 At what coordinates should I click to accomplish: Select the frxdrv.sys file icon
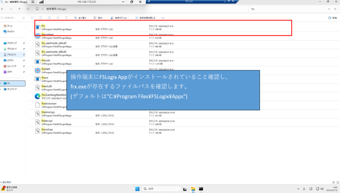pos(38,122)
